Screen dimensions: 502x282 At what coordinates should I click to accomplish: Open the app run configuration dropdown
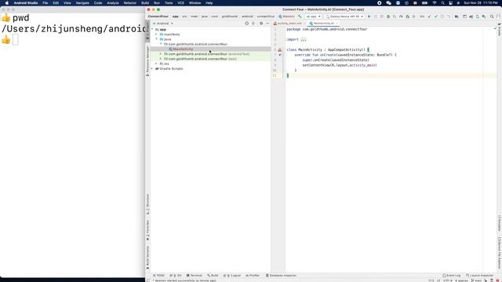coord(314,16)
